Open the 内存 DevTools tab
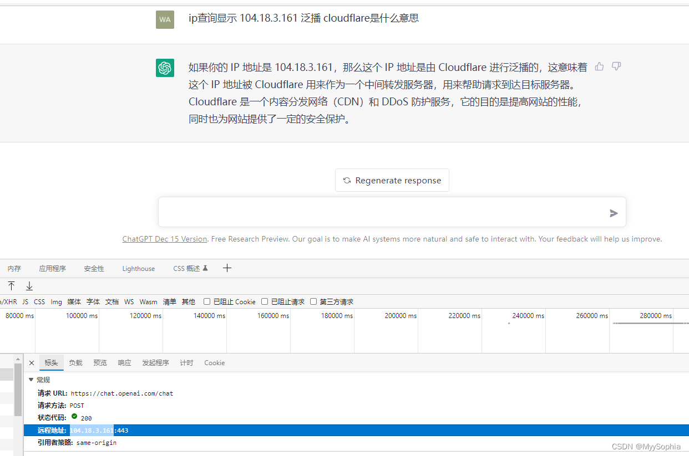 14,268
